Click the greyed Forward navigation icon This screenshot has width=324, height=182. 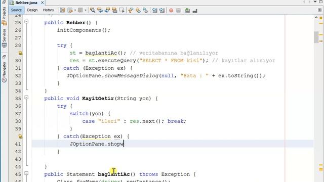pos(80,10)
